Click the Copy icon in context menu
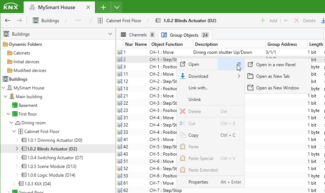 click(183, 135)
